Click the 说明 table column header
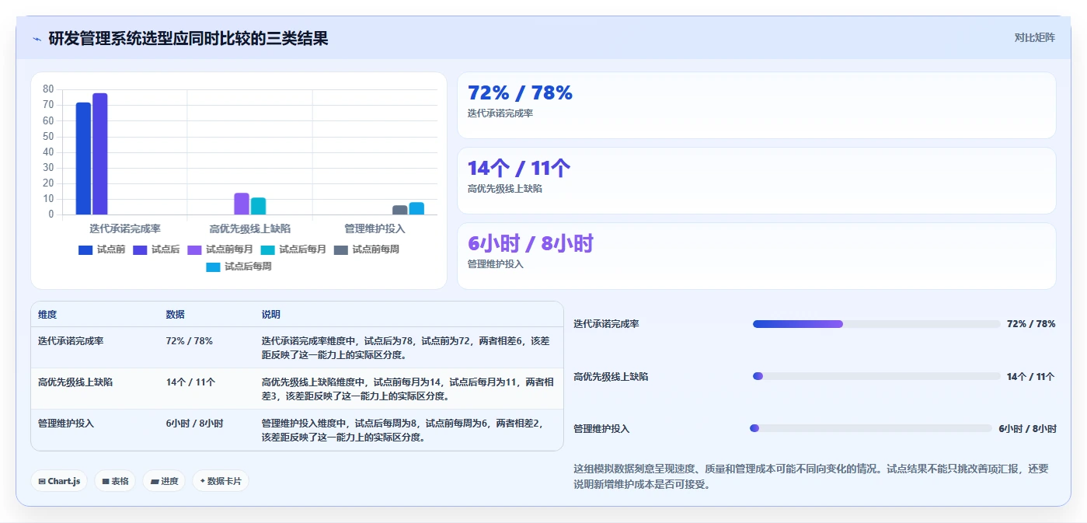 pos(271,315)
